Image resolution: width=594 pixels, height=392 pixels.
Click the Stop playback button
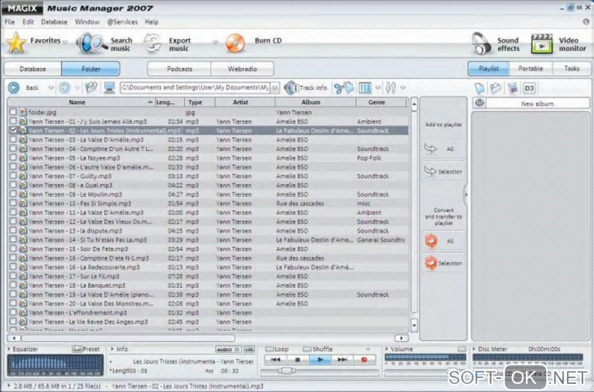pyautogui.click(x=298, y=360)
